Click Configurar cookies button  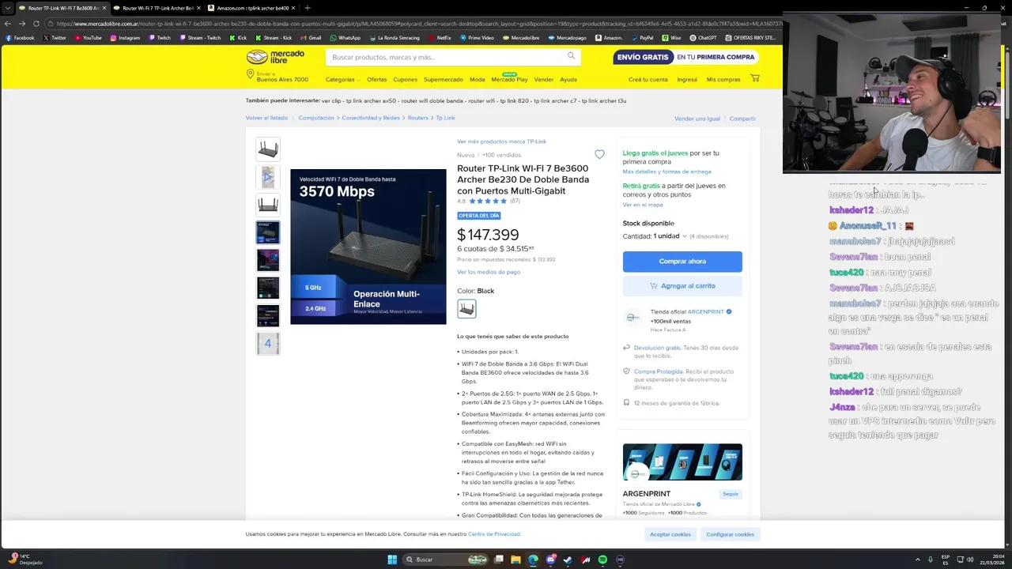click(x=731, y=534)
